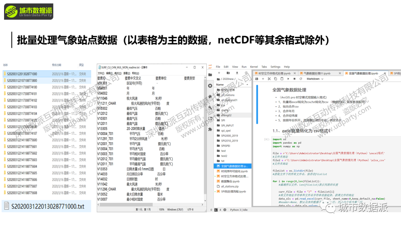Click the folder icon in the 2020new breadcrumb

(x=218, y=79)
